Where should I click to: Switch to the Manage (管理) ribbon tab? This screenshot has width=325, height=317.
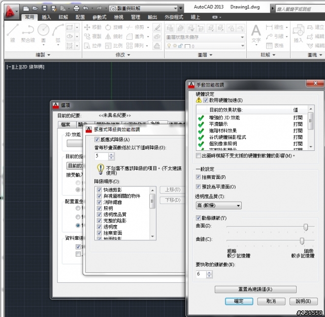(136, 17)
